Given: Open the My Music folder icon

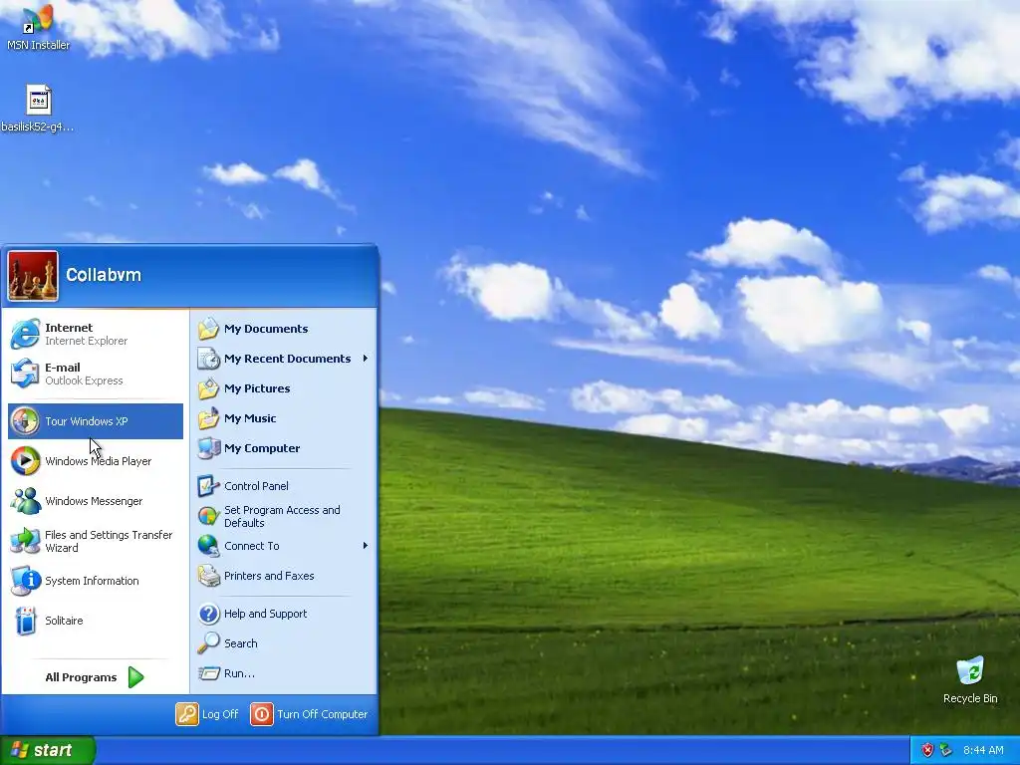Looking at the screenshot, I should click(x=208, y=418).
